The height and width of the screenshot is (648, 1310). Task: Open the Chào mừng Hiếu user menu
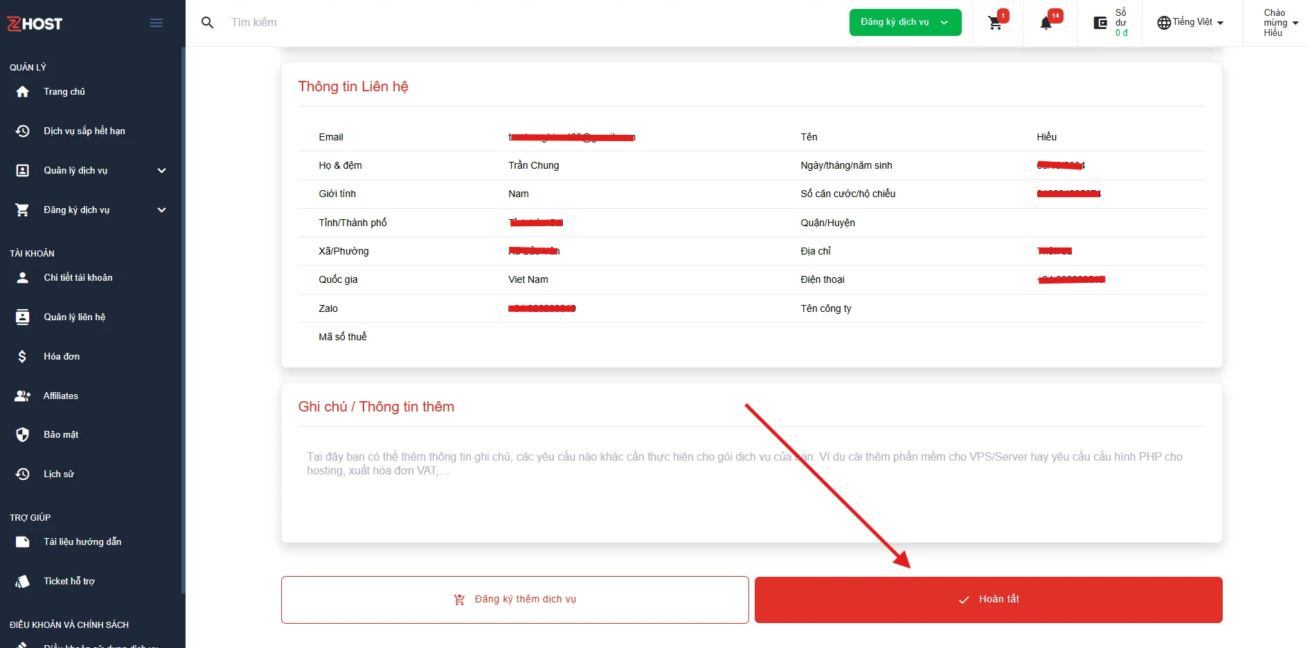pyautogui.click(x=1280, y=23)
